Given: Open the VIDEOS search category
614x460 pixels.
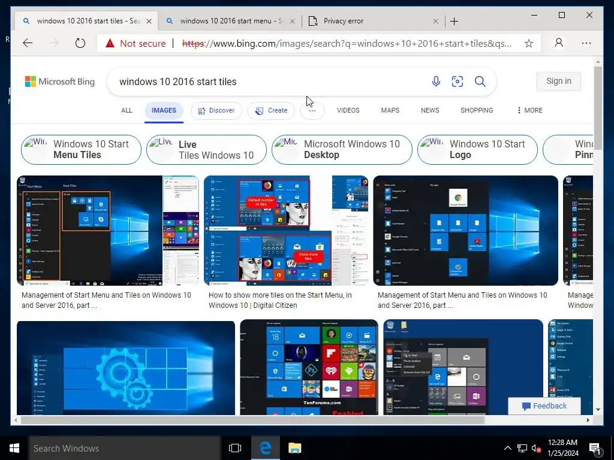Looking at the screenshot, I should tap(348, 110).
